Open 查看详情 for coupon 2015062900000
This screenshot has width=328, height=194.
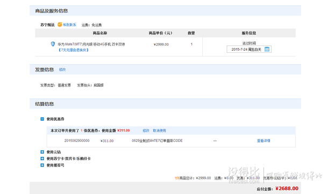coord(263,141)
